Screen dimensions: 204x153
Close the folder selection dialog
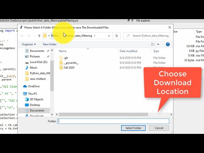click(x=170, y=27)
